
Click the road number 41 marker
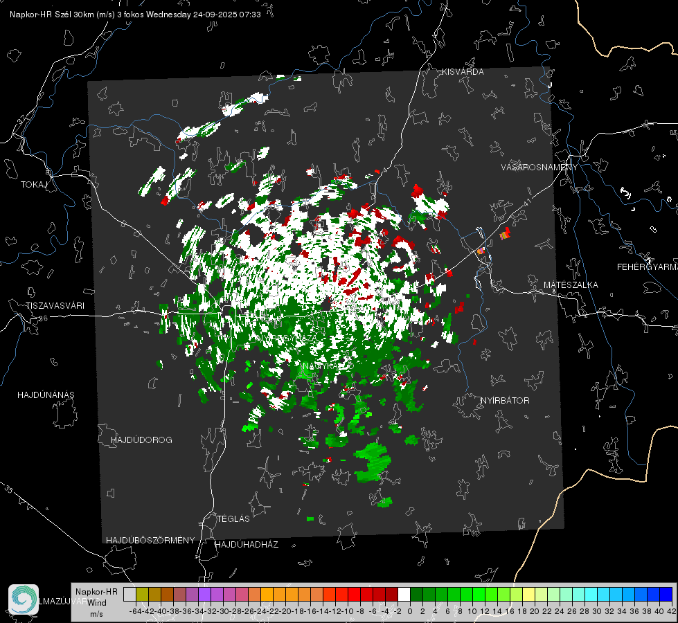(526, 202)
